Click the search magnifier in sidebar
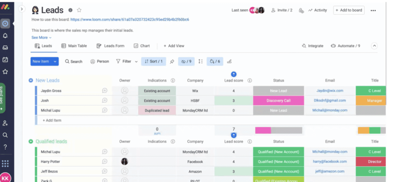The height and width of the screenshot is (182, 395). (5, 135)
